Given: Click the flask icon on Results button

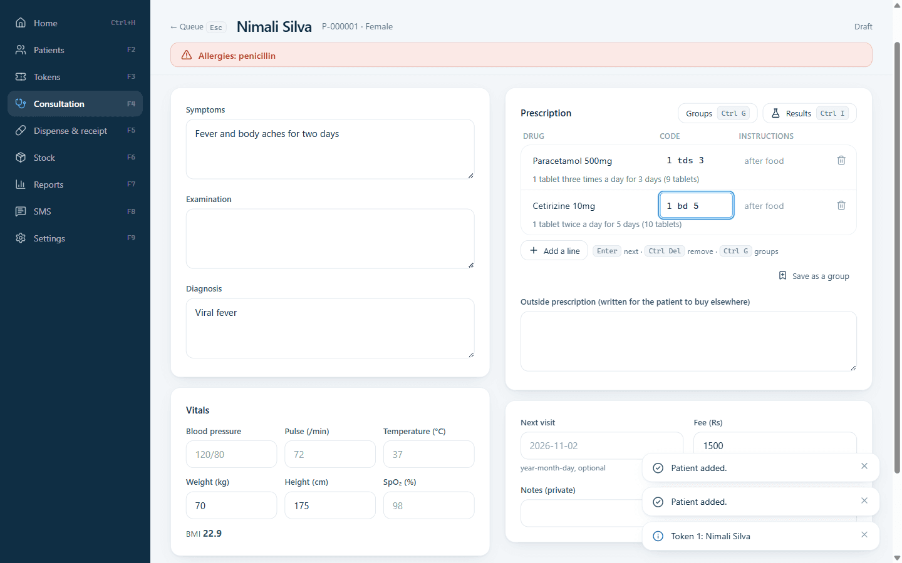Looking at the screenshot, I should tap(775, 113).
